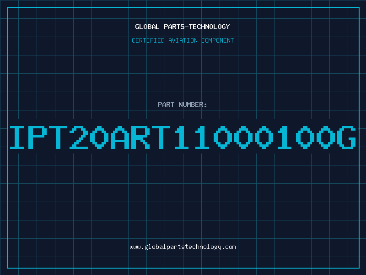Select the part number IPT20ART11000100G
The height and width of the screenshot is (275, 366).
[x=183, y=137]
